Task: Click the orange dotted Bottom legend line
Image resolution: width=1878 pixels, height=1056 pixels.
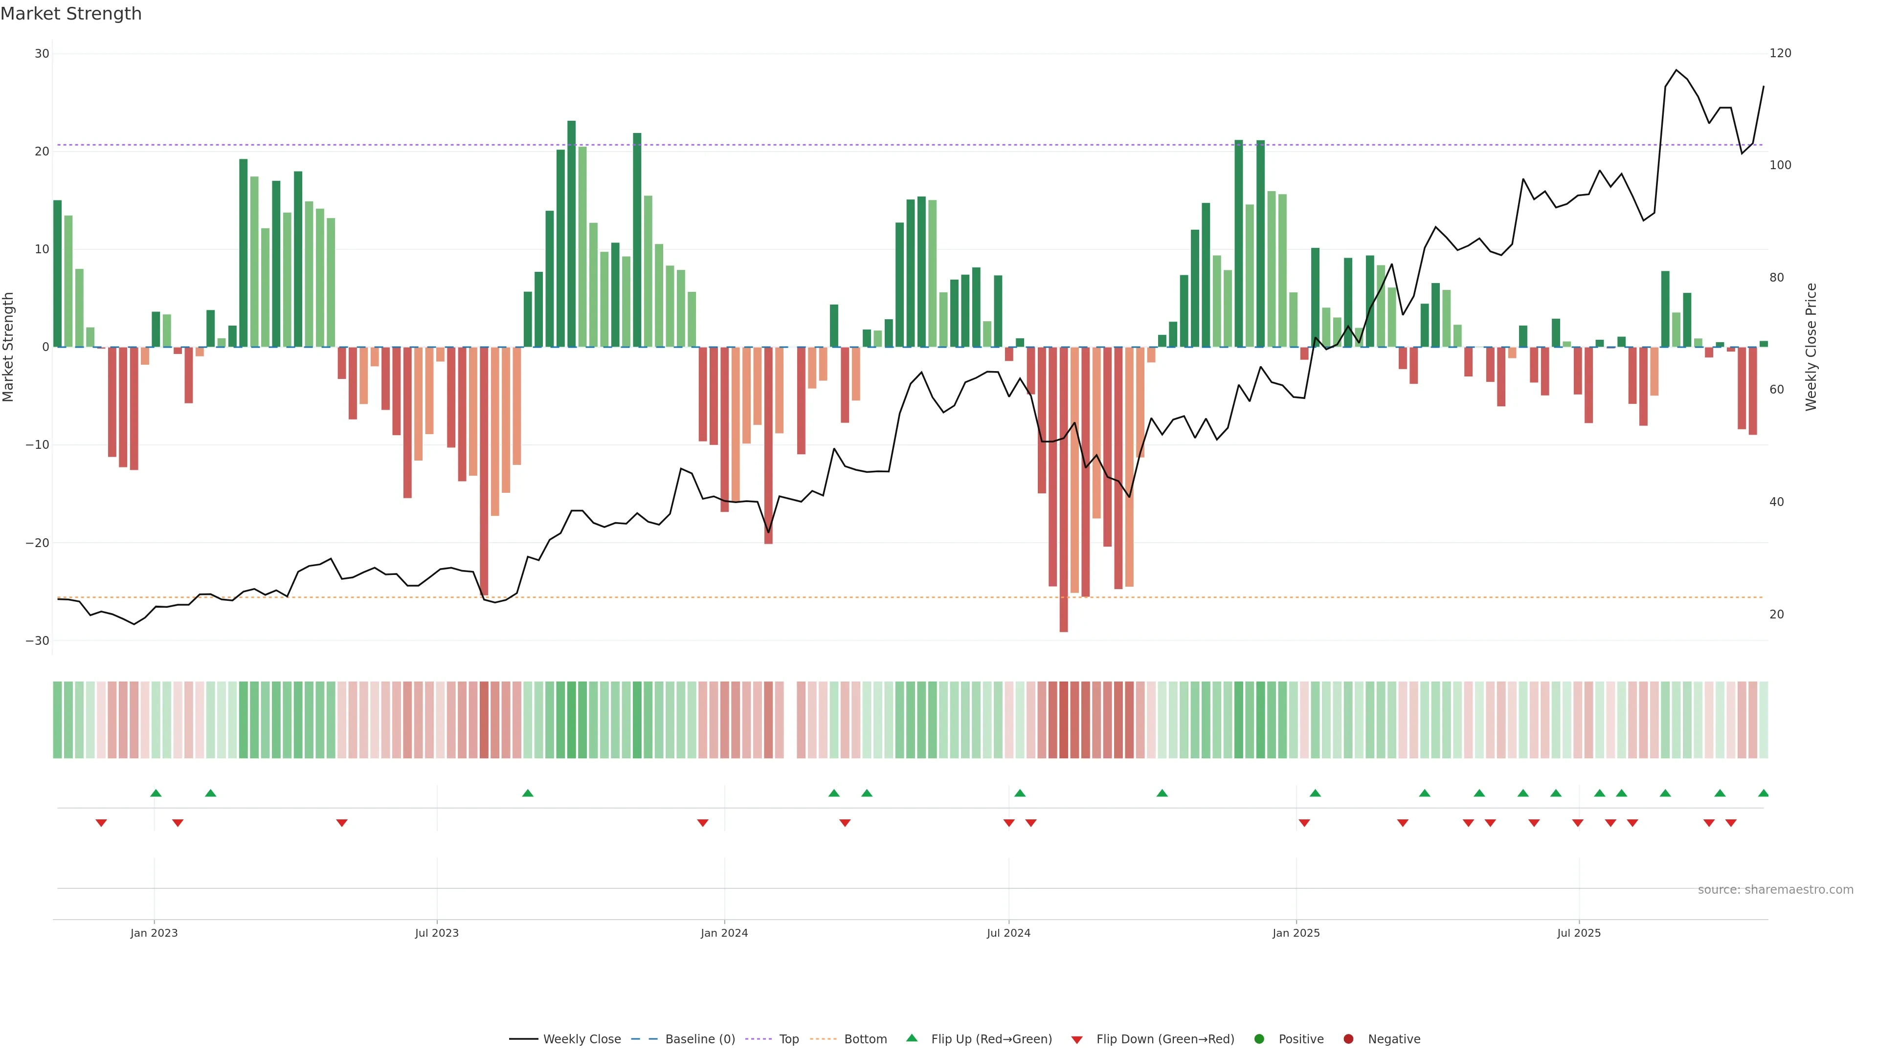Action: pyautogui.click(x=823, y=1038)
